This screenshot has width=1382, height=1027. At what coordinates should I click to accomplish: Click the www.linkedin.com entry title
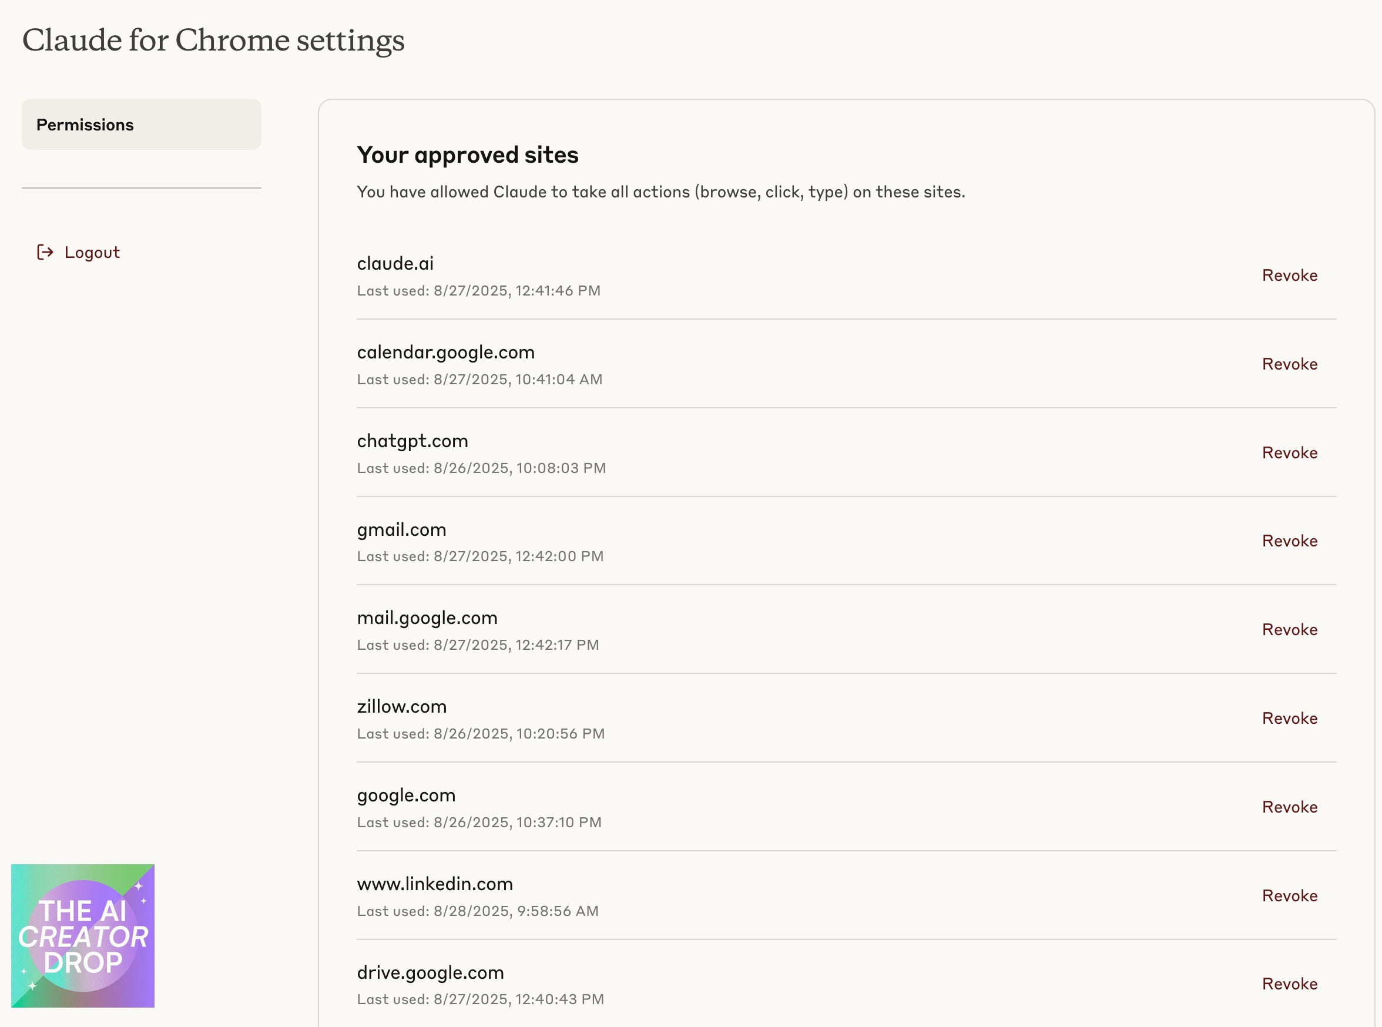point(435,884)
